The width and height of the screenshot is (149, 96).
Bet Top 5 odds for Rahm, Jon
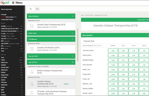click(x=123, y=70)
